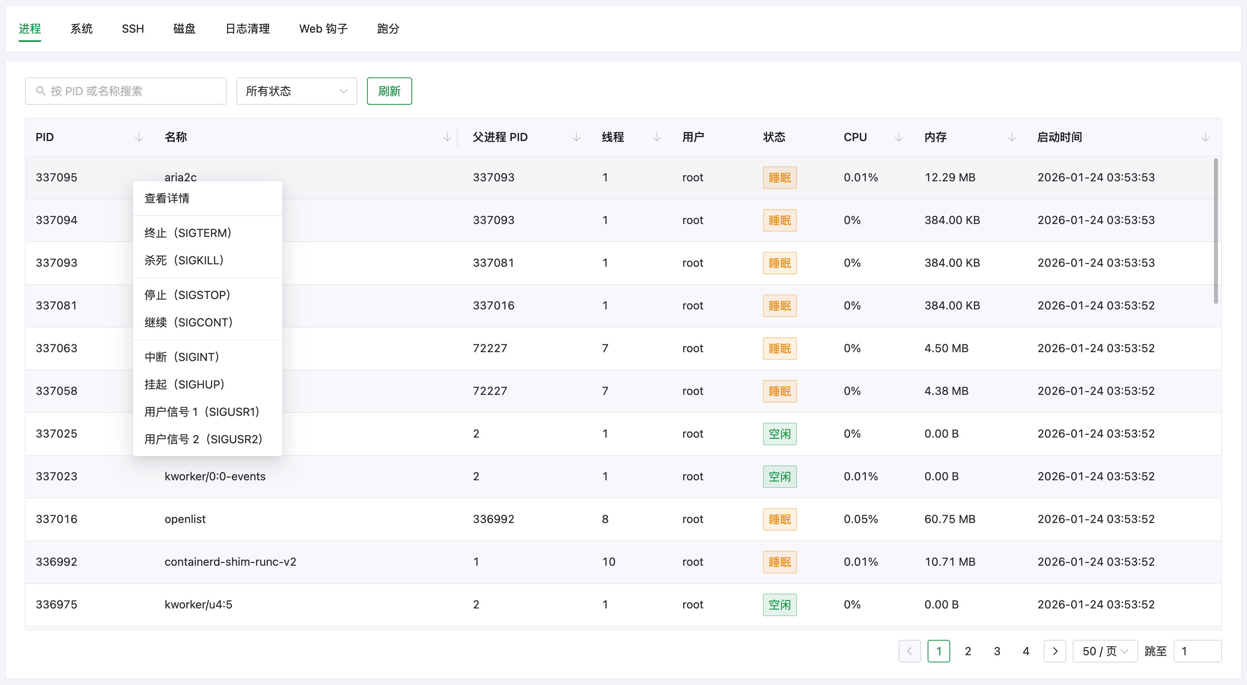Sort by the 名称 column sort arrow
Image resolution: width=1247 pixels, height=685 pixels.
447,137
